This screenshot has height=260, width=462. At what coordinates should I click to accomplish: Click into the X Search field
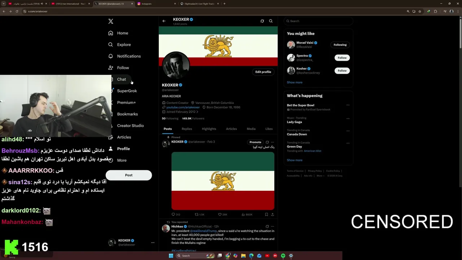[x=318, y=21]
